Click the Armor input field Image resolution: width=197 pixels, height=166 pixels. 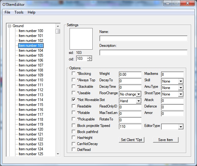coord(172,113)
